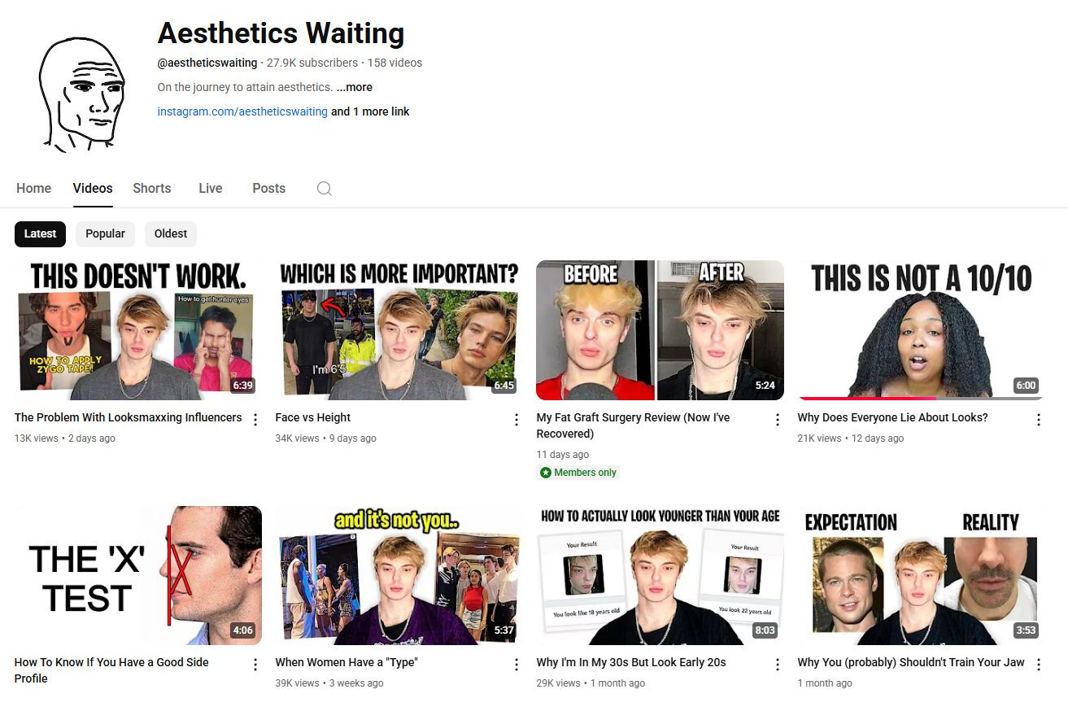Switch to the Posts tab
The height and width of the screenshot is (711, 1068).
268,188
